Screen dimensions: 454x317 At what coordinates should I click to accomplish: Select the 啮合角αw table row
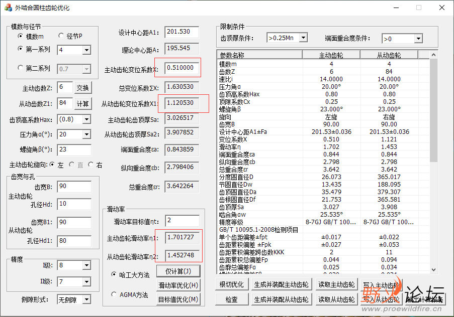point(323,214)
